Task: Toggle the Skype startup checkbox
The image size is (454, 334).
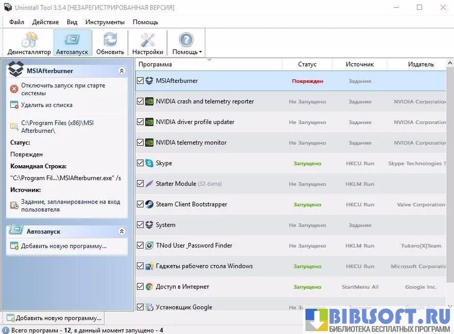Action: (x=140, y=163)
